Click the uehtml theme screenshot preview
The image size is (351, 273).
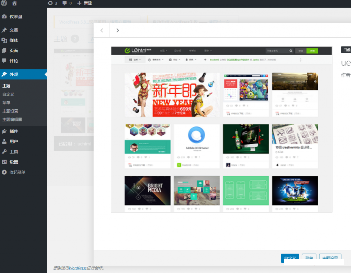pos(221,129)
